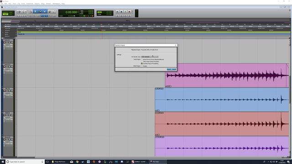Open the AudioSuite menu
Viewport: 292px width, 164px height.
point(30,4)
